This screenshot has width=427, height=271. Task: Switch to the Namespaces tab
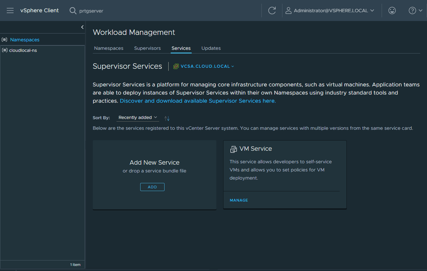pos(109,48)
